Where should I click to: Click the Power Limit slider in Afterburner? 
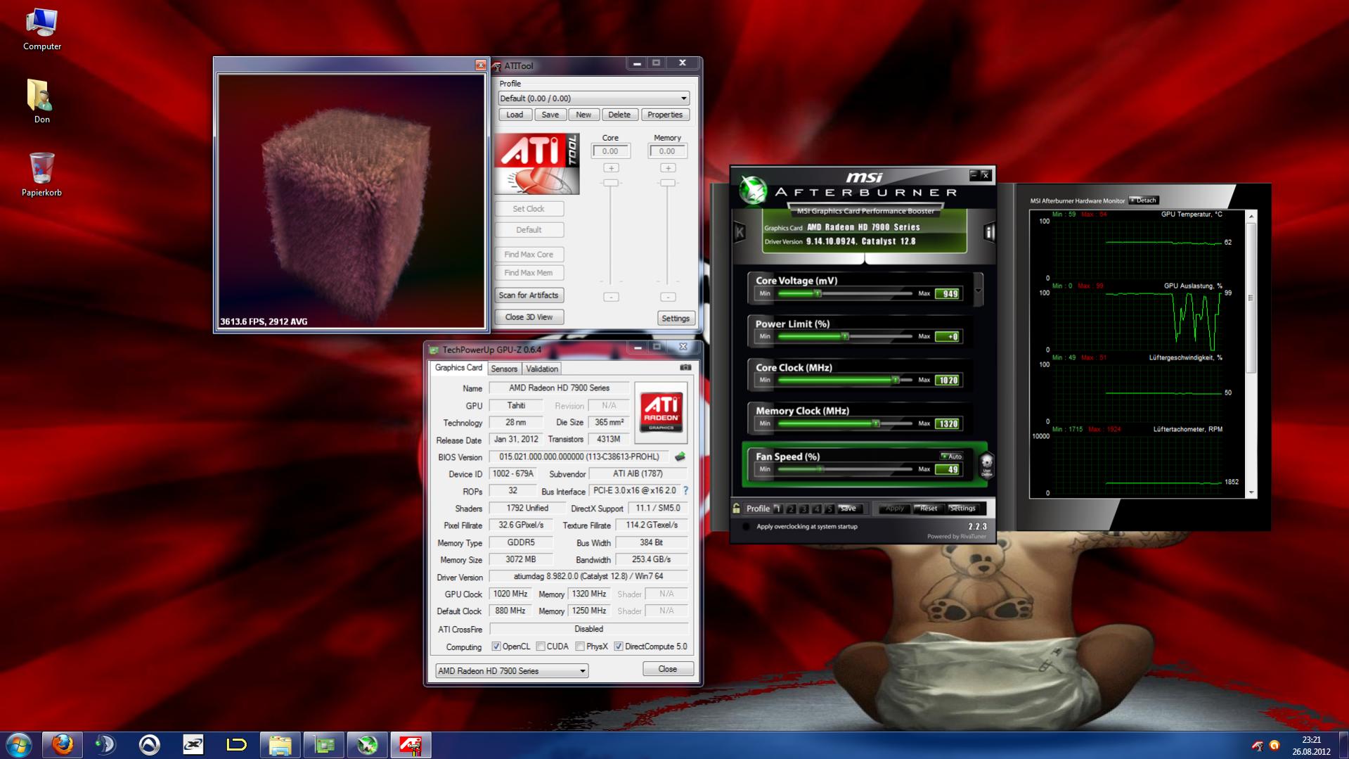[845, 336]
